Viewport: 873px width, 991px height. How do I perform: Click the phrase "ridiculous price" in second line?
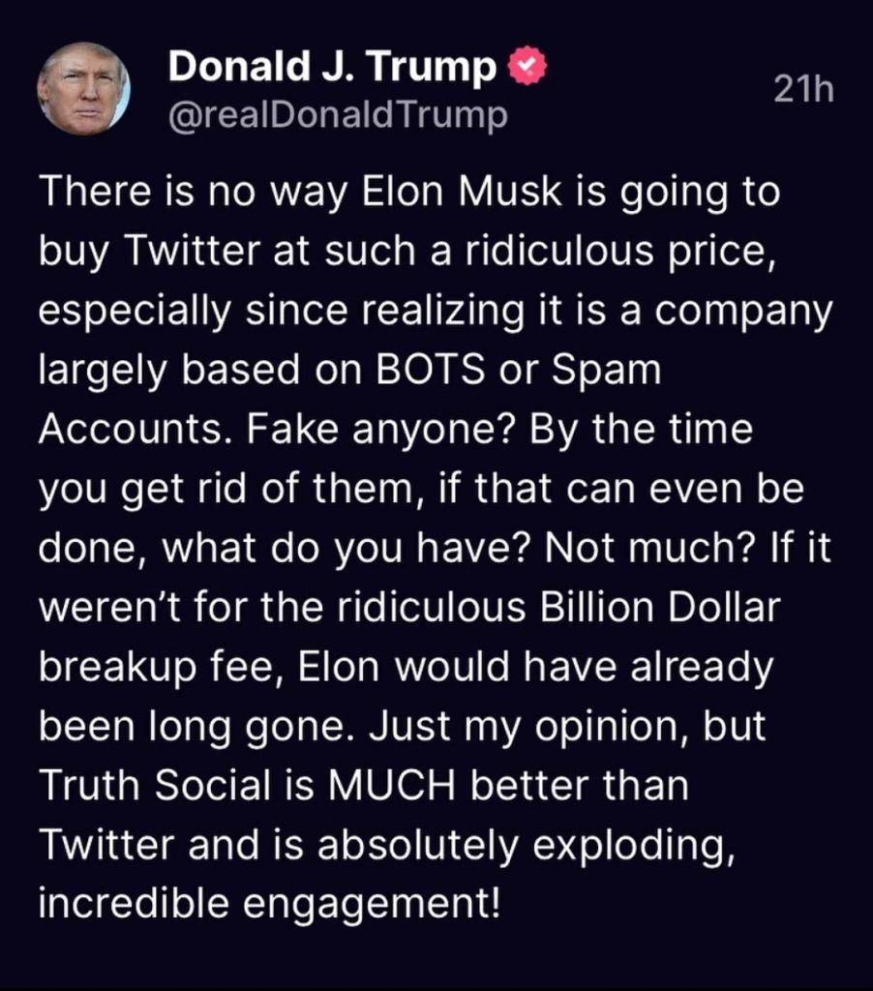coord(595,252)
